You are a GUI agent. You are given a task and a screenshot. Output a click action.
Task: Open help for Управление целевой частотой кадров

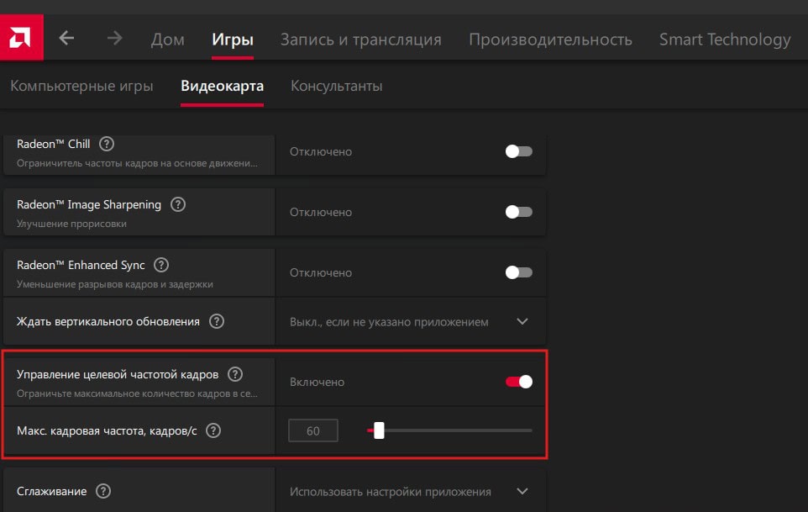pos(235,374)
